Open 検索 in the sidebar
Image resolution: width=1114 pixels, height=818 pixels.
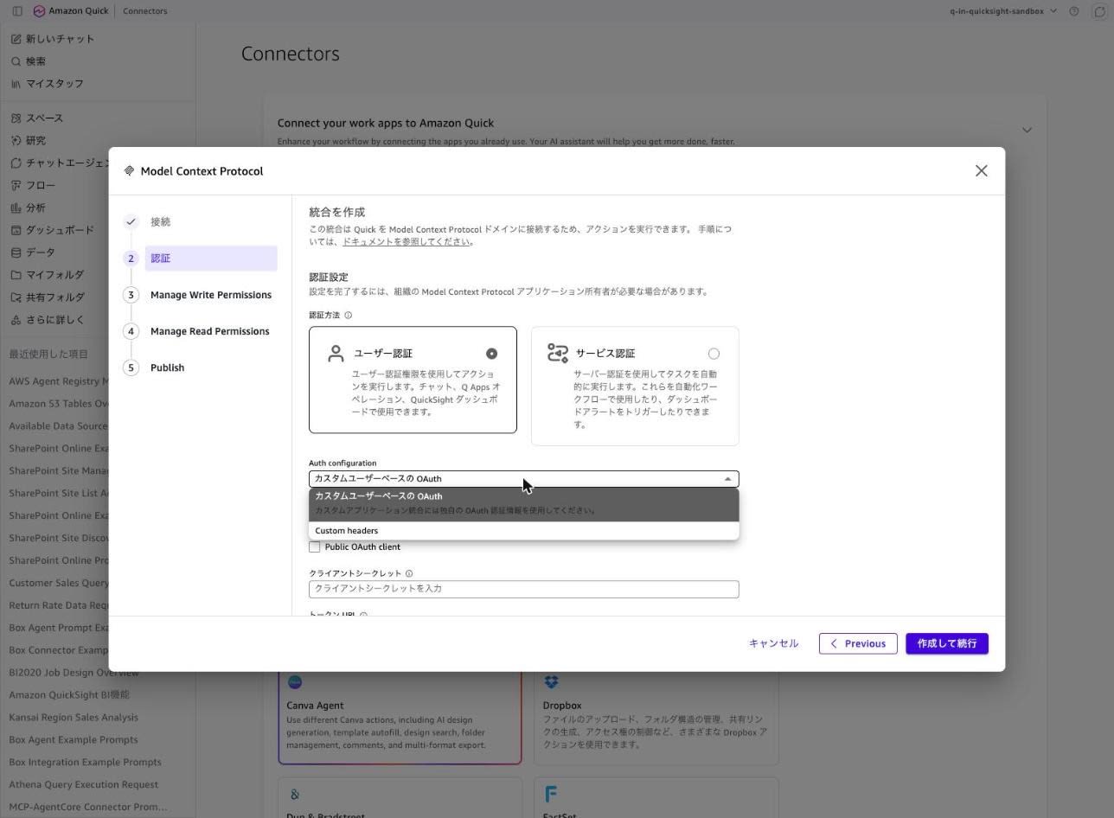coord(29,61)
